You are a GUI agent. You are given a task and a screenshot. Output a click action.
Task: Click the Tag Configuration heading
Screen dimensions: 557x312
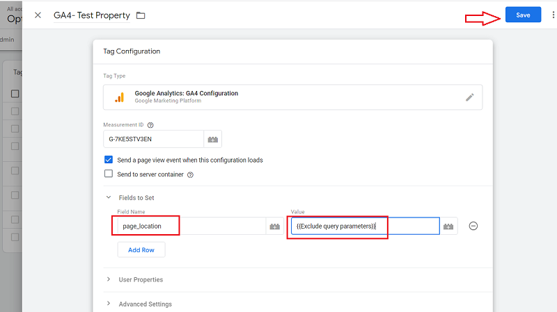tap(132, 51)
